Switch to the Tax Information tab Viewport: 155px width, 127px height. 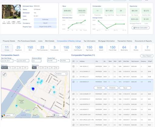point(90,41)
